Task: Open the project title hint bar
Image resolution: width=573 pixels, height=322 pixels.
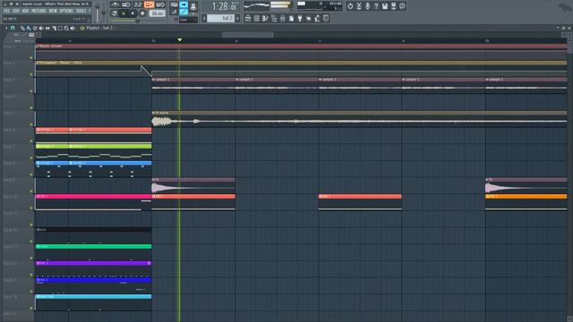Action: point(56,4)
